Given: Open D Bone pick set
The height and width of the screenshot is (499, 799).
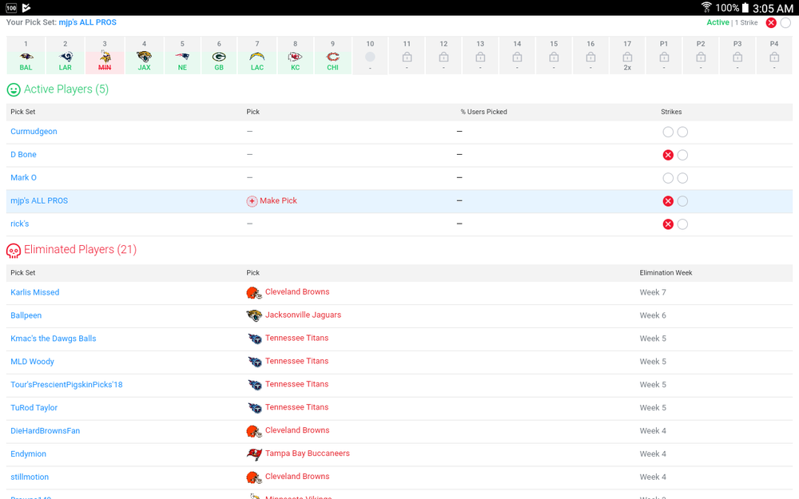Looking at the screenshot, I should [23, 154].
